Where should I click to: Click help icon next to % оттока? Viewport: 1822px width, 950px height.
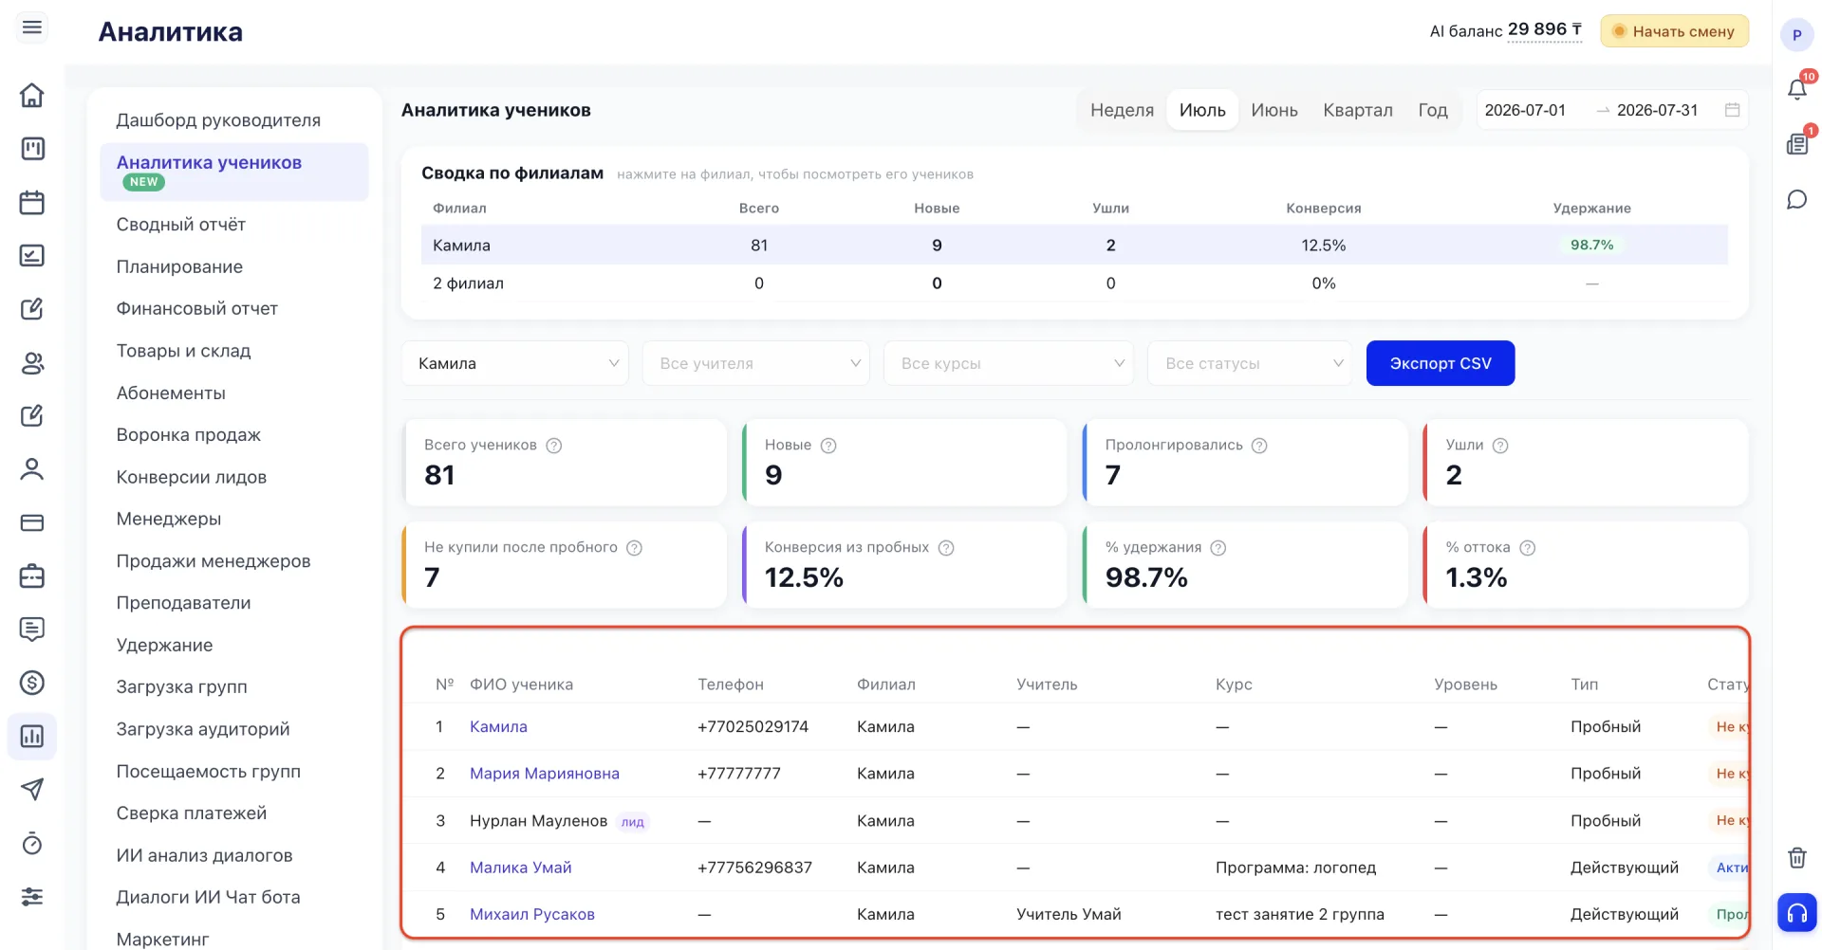tap(1527, 548)
